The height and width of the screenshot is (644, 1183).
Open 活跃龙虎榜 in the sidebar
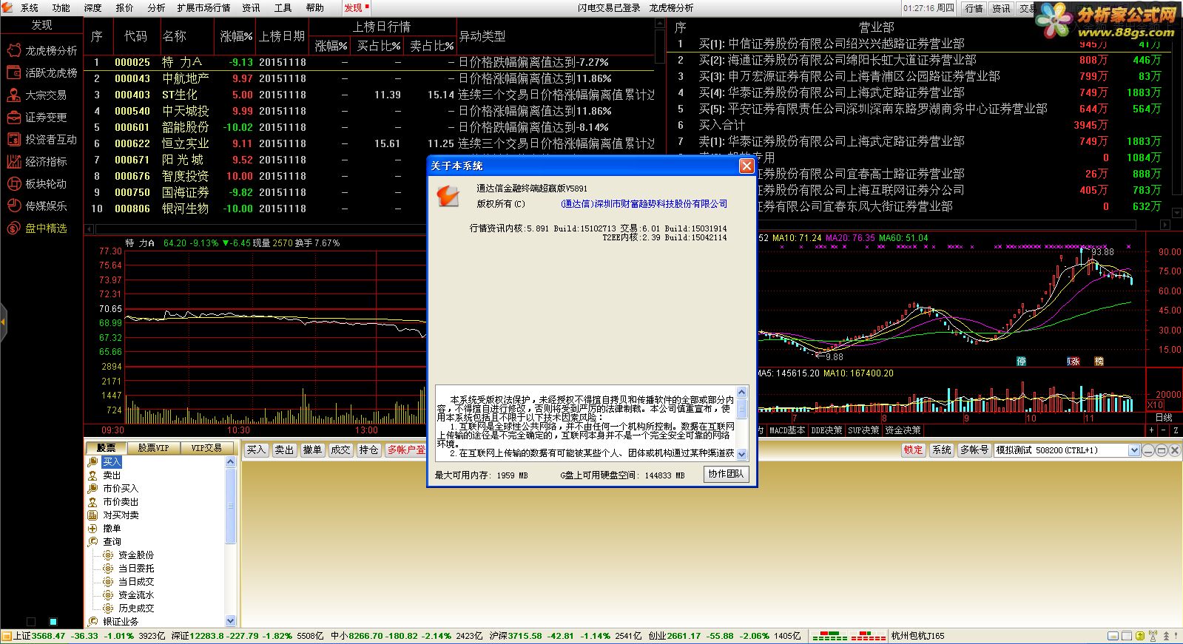41,72
